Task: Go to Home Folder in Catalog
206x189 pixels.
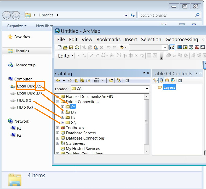Action: (x=82, y=80)
